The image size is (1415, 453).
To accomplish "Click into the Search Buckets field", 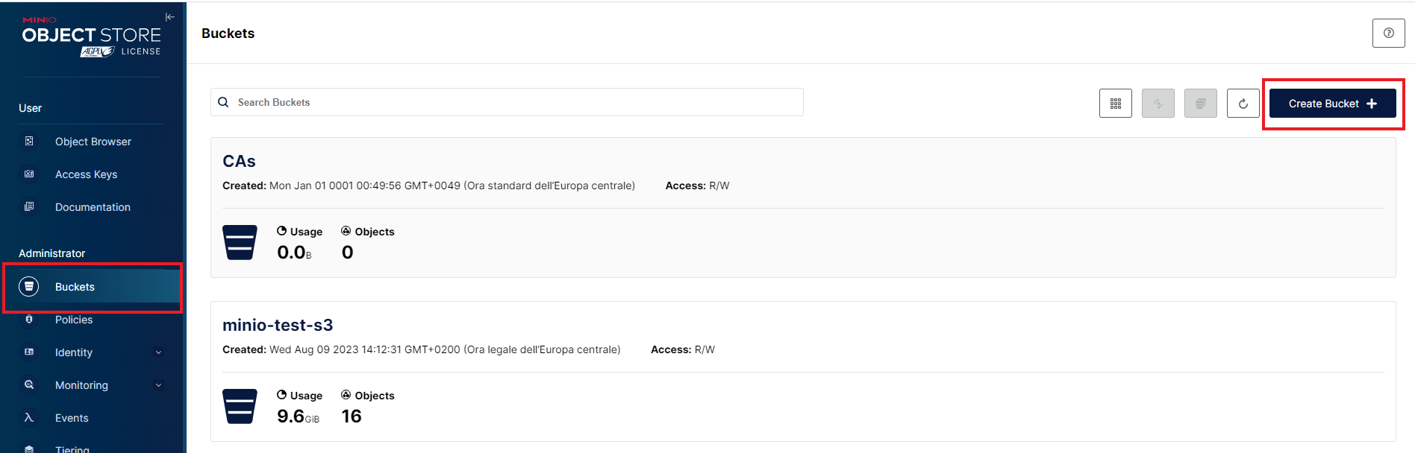I will (507, 102).
